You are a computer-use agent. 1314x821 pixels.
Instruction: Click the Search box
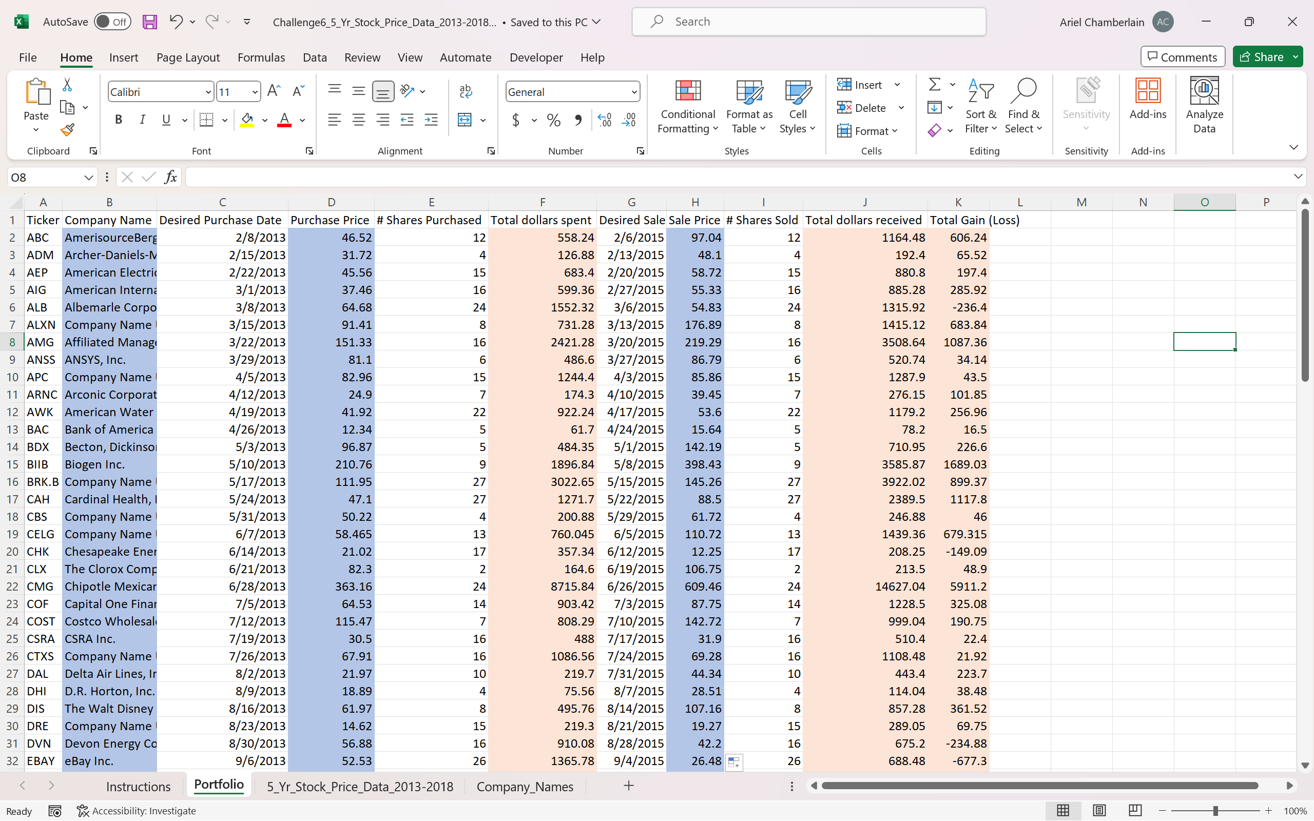(x=808, y=22)
